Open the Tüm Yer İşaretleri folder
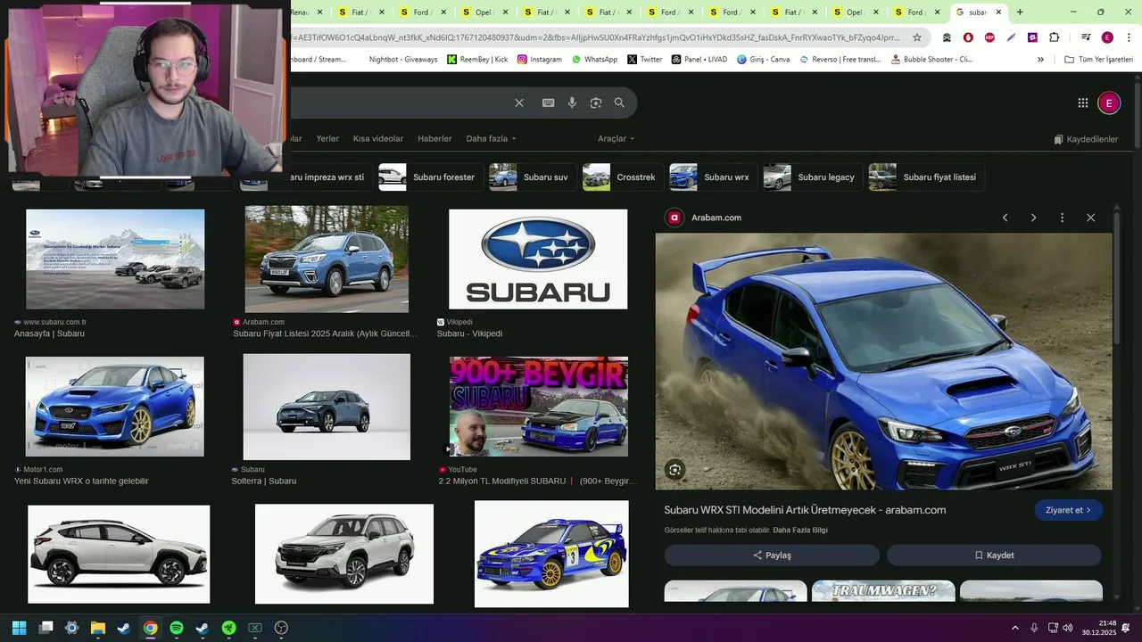1142x642 pixels. (1098, 60)
